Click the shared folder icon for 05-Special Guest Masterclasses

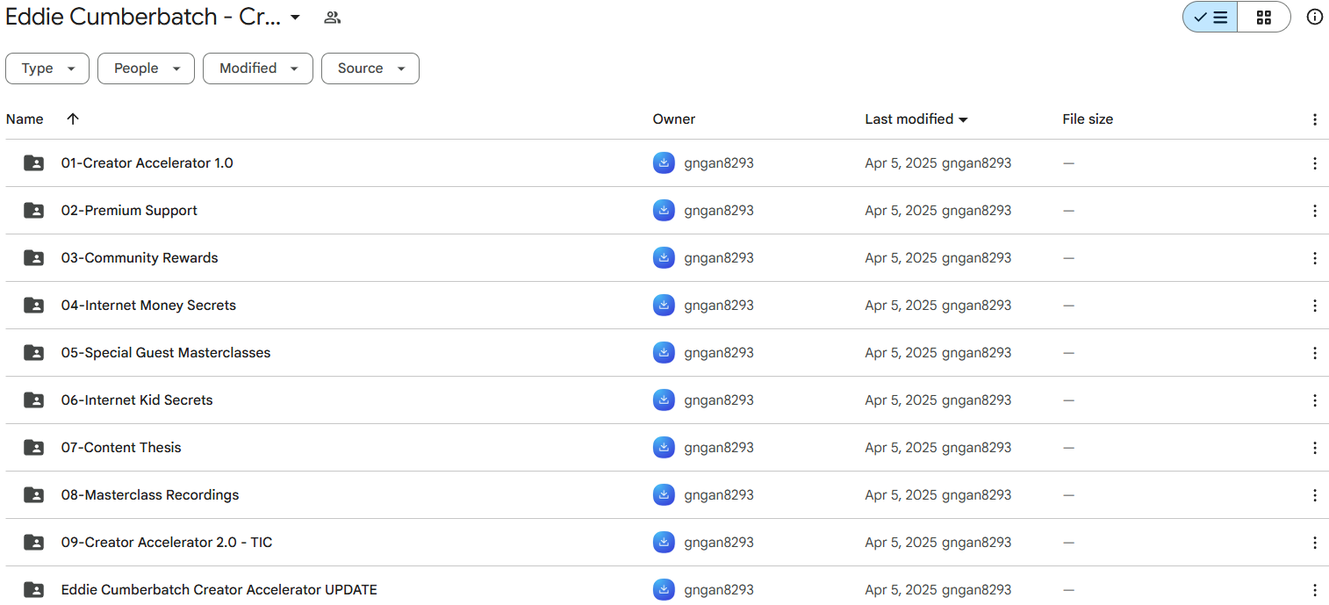(x=33, y=353)
